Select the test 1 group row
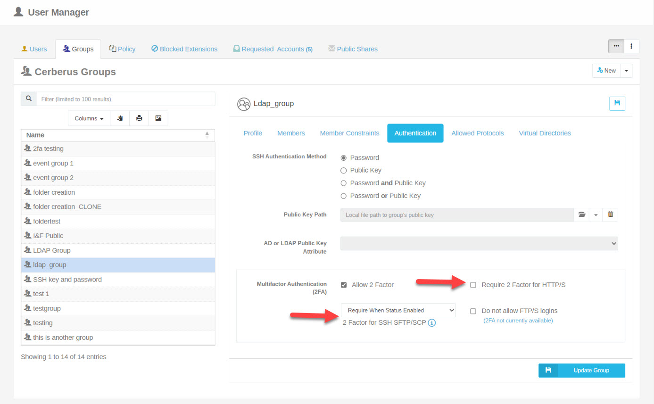654x404 pixels. tap(118, 294)
